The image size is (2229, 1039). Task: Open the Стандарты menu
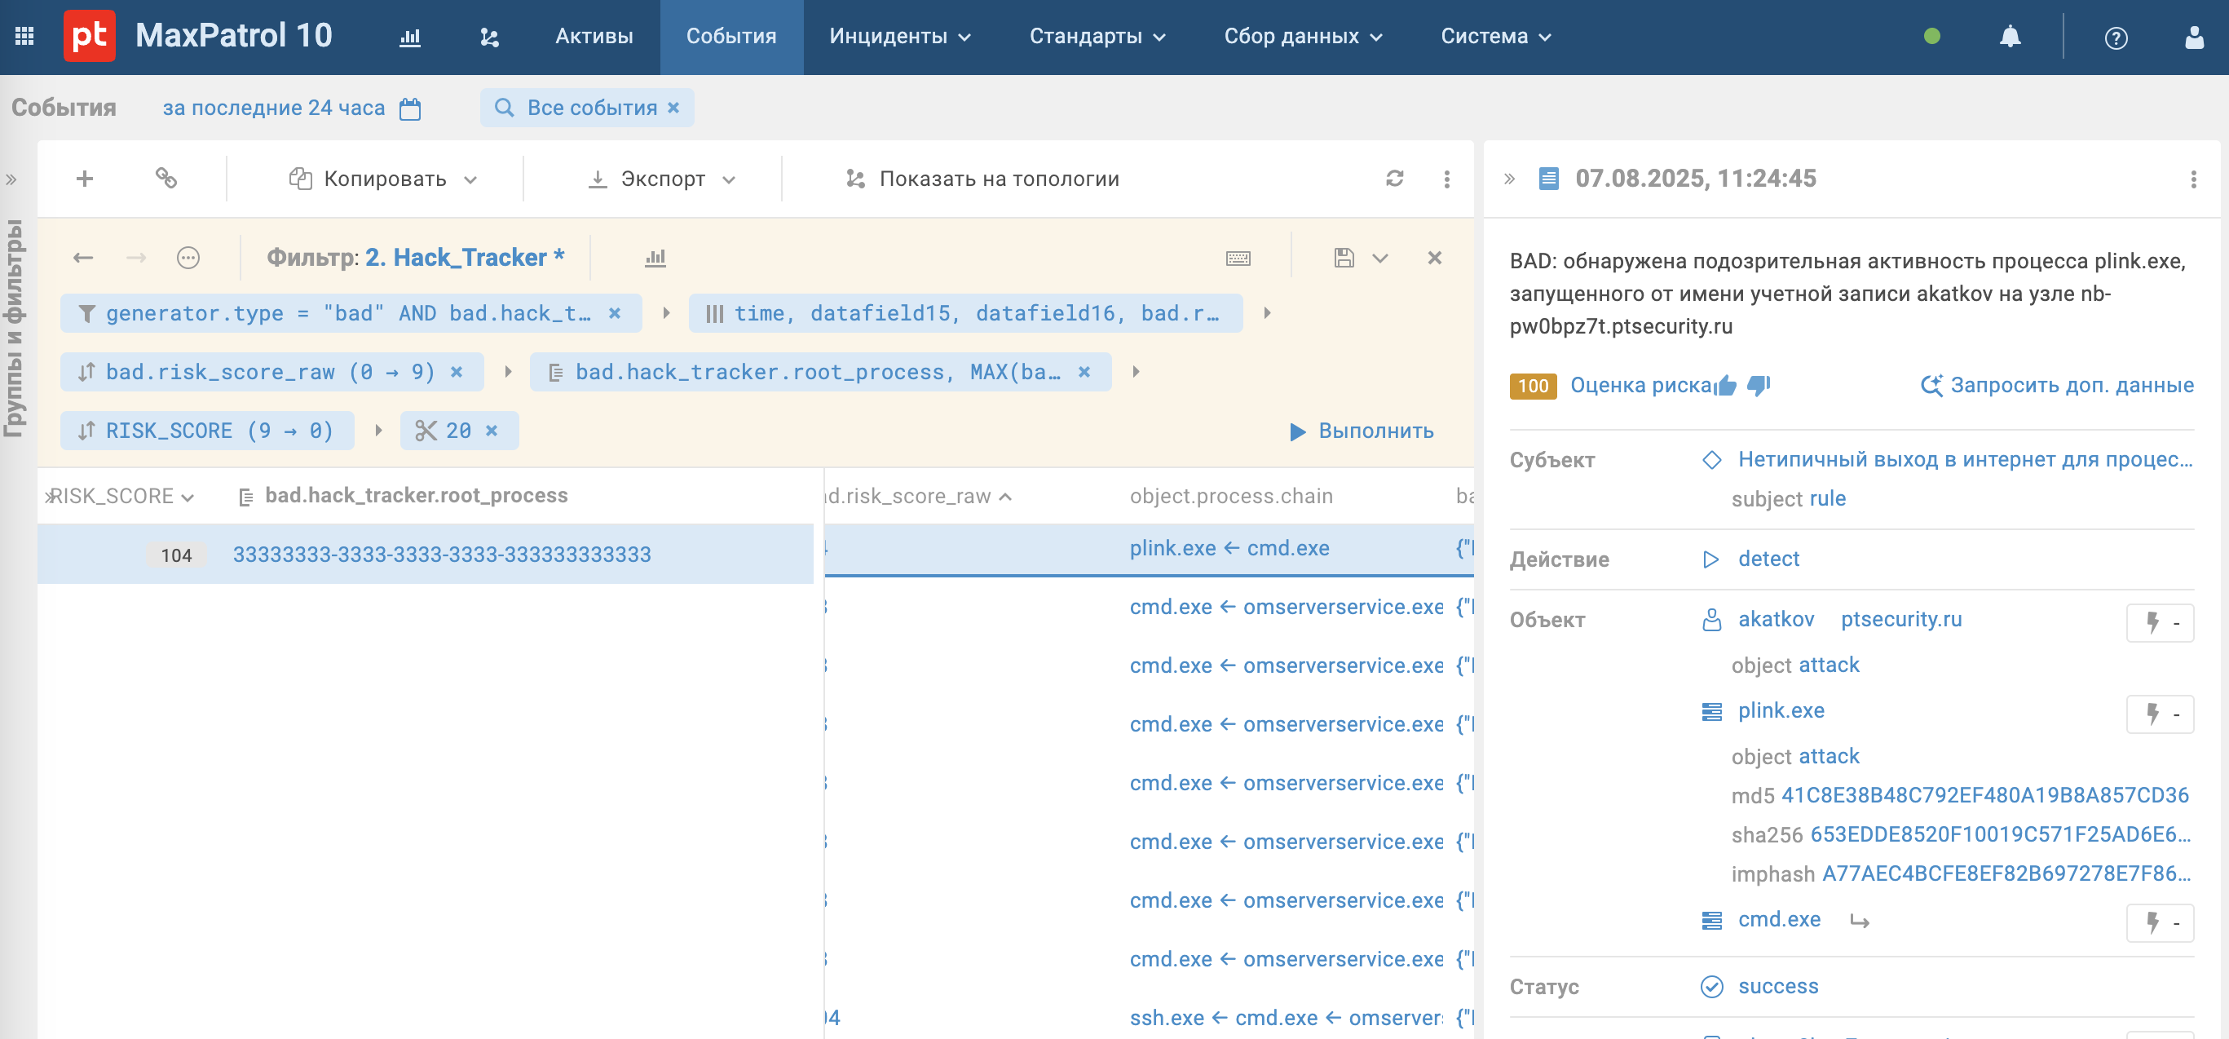(x=1098, y=37)
